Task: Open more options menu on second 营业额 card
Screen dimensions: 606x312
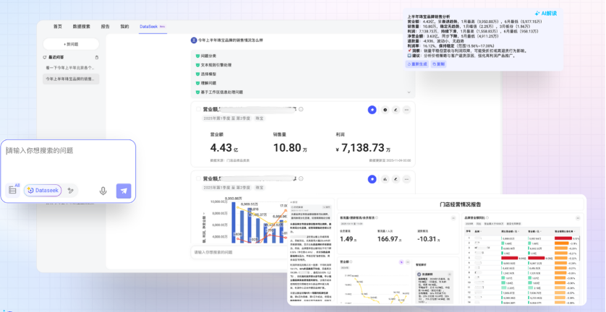Action: [x=406, y=178]
